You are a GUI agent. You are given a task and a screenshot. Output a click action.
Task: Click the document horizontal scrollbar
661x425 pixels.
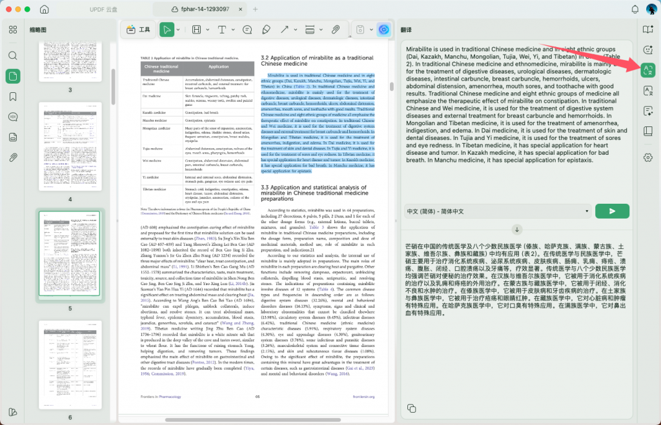tap(253, 420)
